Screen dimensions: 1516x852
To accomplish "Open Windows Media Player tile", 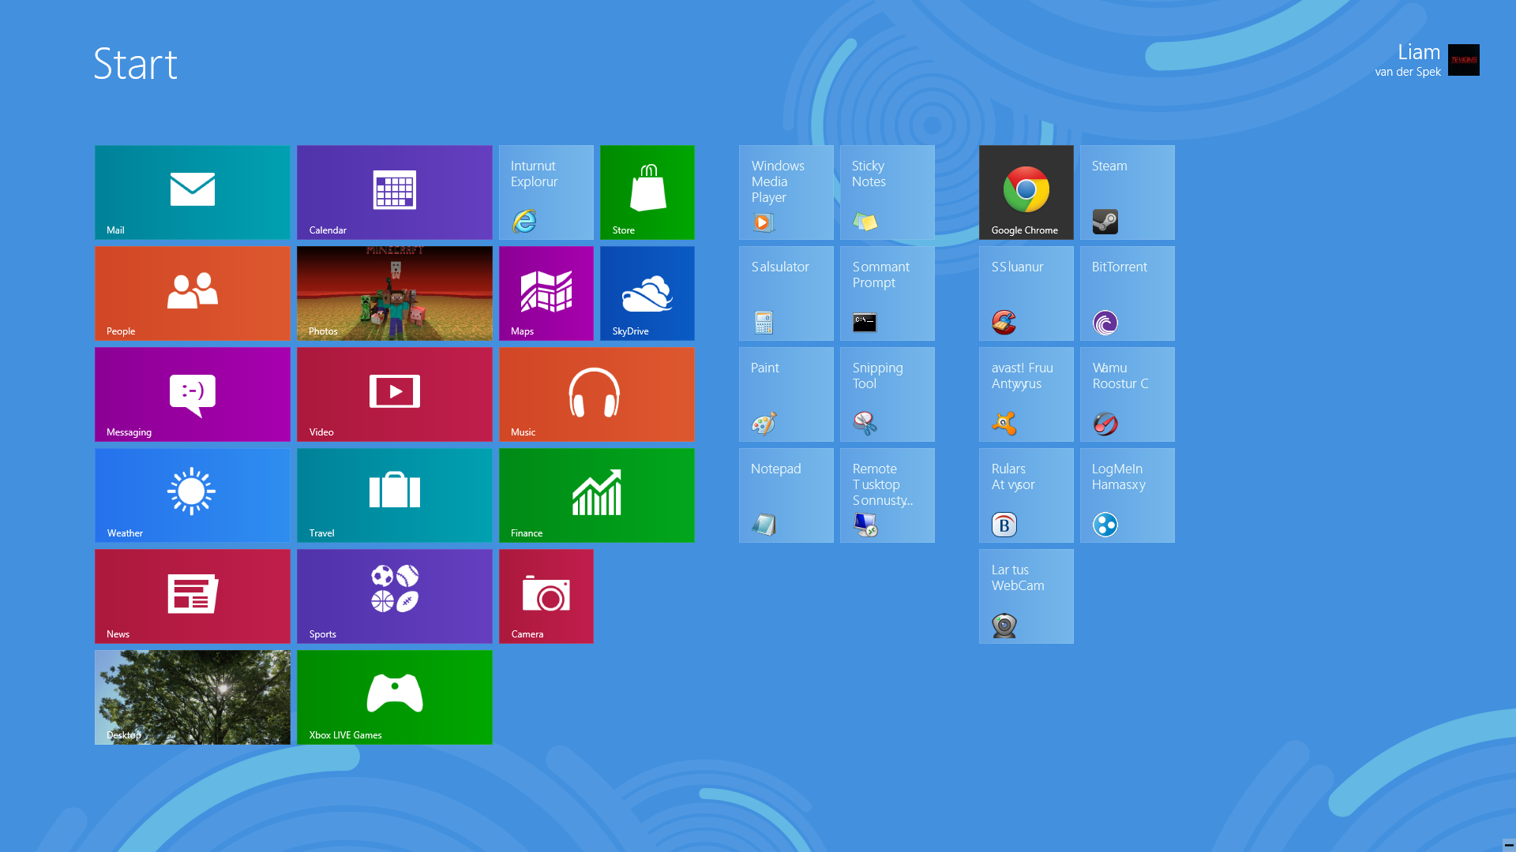I will coord(786,192).
